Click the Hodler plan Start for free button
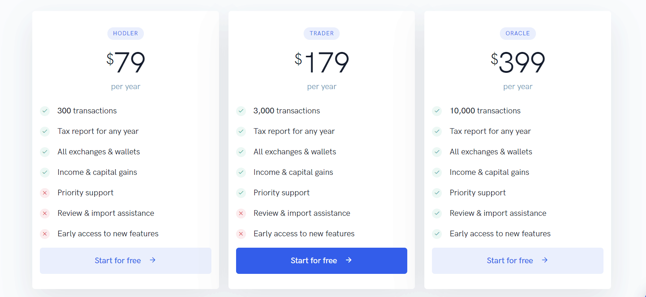 point(125,261)
